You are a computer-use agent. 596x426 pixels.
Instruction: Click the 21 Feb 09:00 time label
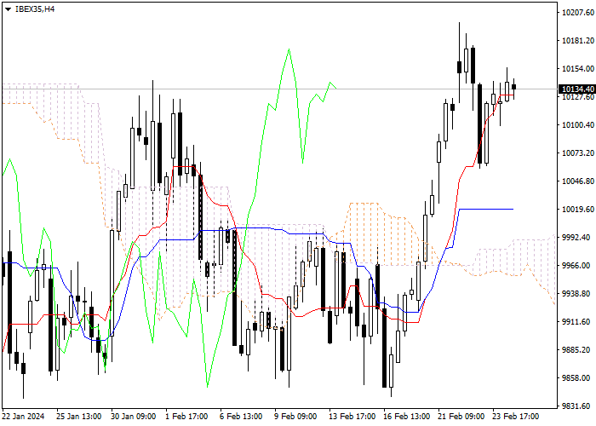click(461, 417)
